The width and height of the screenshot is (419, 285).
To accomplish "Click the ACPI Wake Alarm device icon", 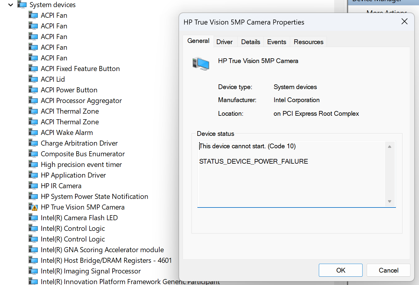I will point(33,132).
